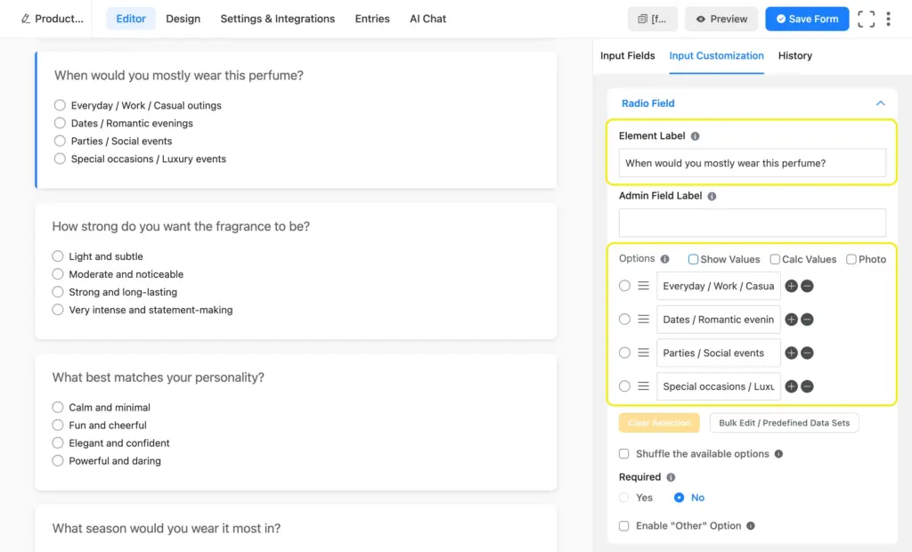
Task: Select Elegant and confident radio in form preview
Action: 58,443
